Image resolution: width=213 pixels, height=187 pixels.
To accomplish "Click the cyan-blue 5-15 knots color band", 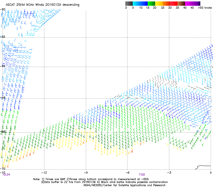I will (140, 3).
